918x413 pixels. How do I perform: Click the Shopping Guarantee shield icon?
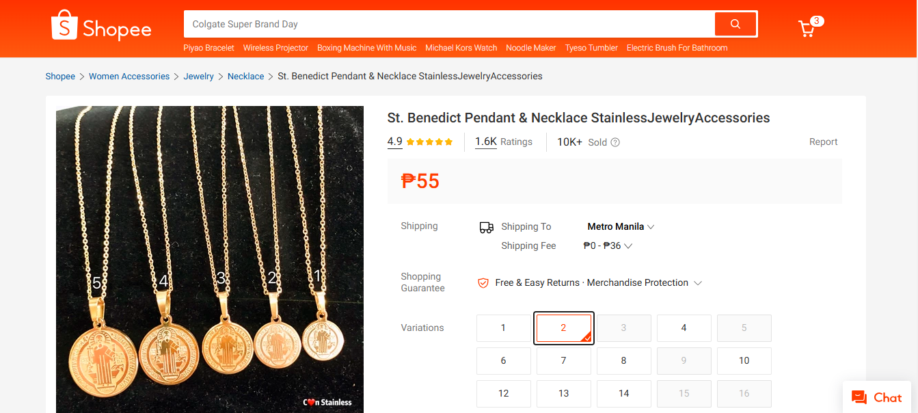coord(483,282)
